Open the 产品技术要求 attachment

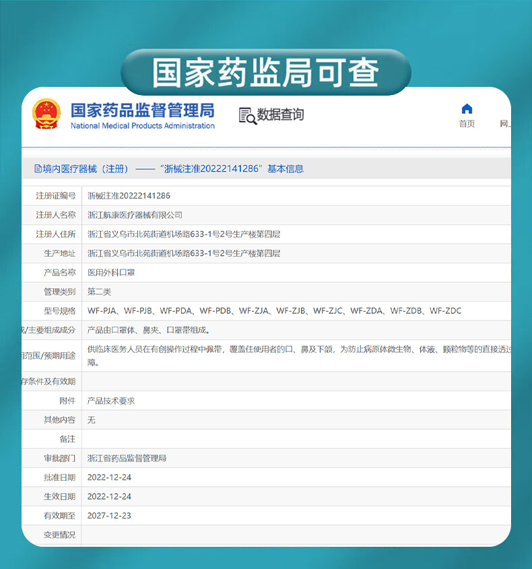coord(111,401)
